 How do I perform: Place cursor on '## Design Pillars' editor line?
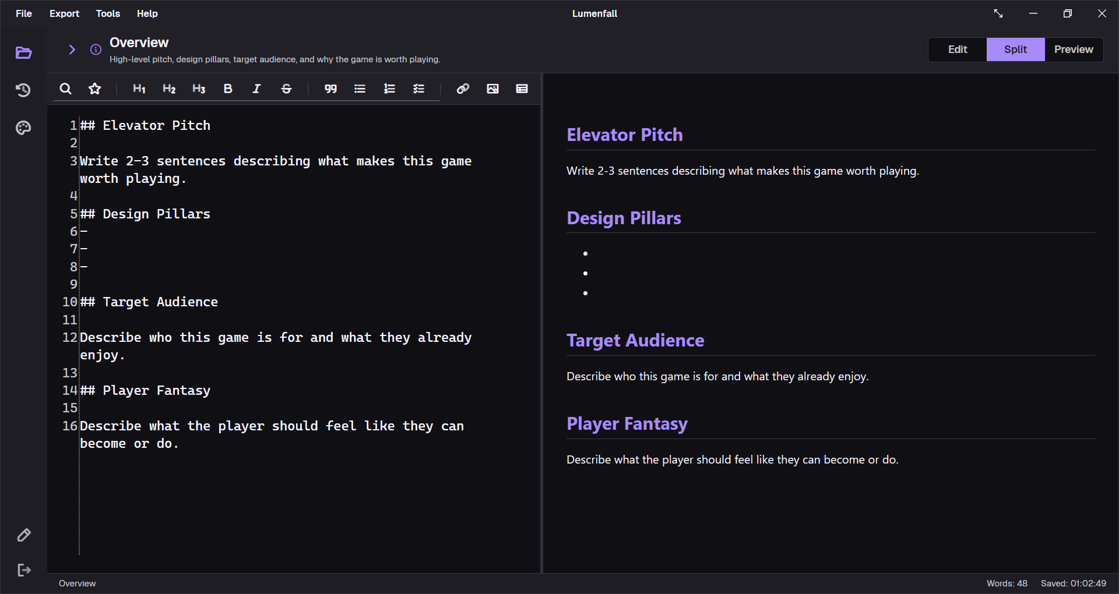coord(145,214)
